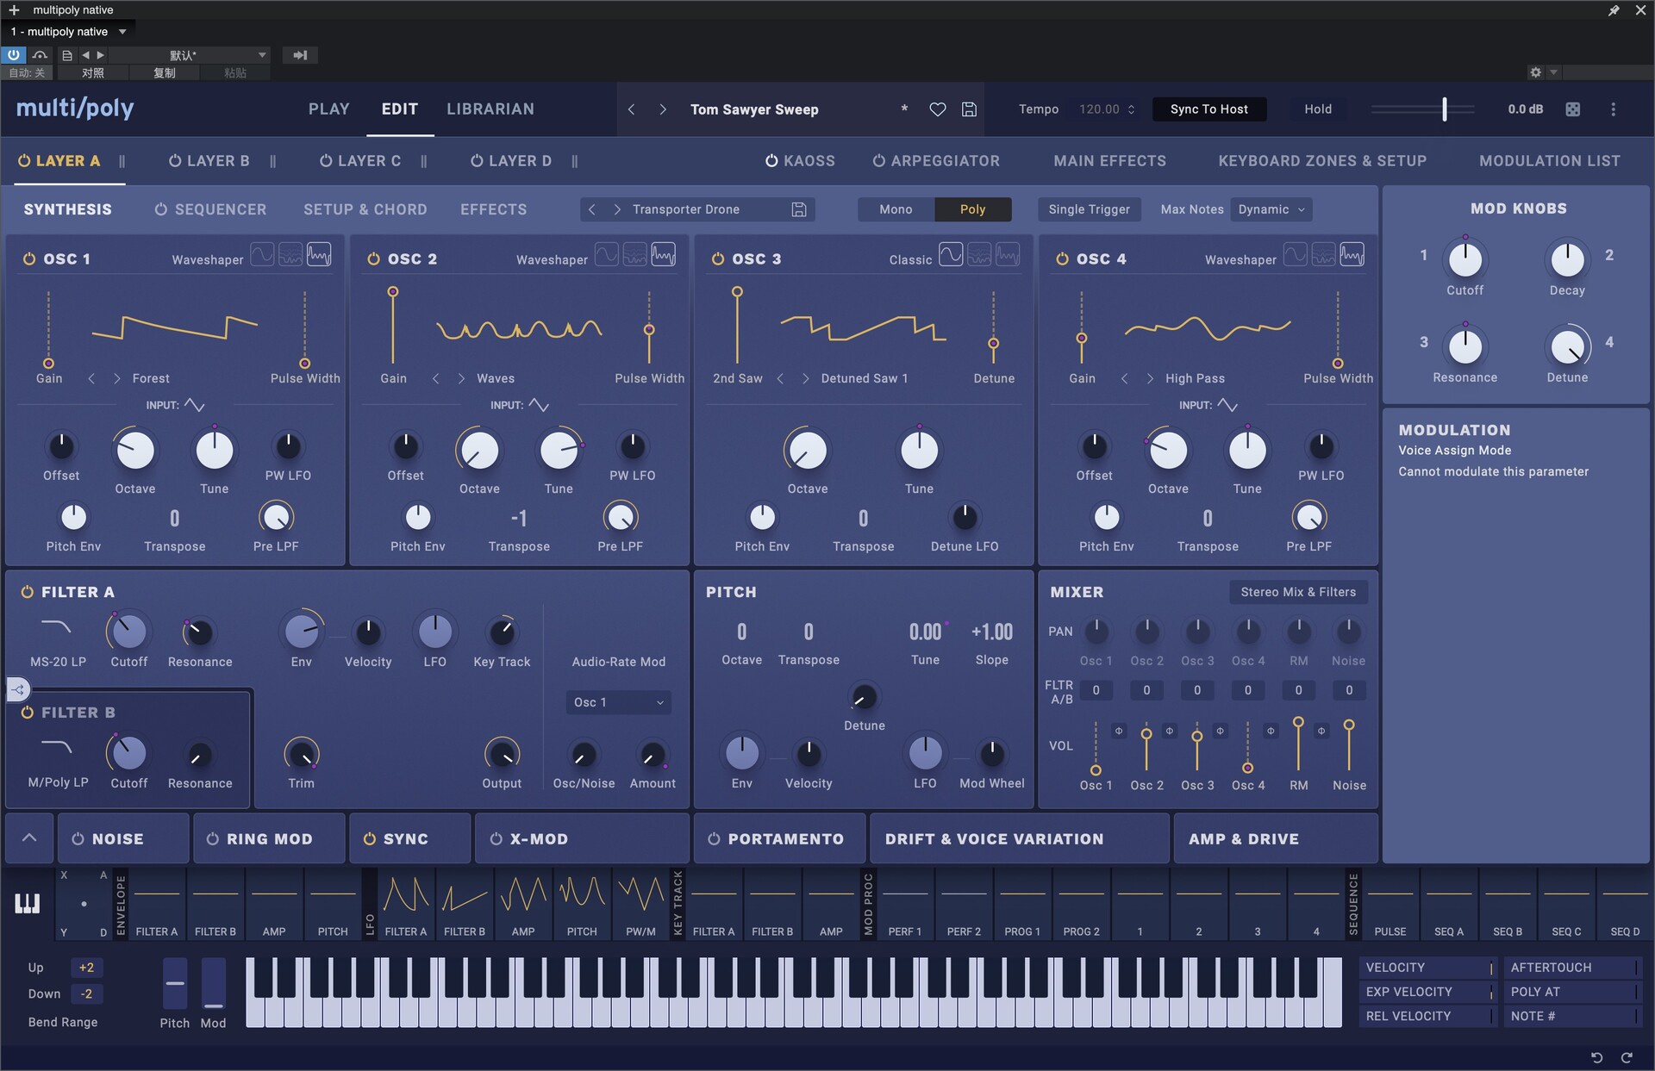The height and width of the screenshot is (1071, 1655).
Task: Click redo arrow at bottom right
Action: click(x=1627, y=1057)
